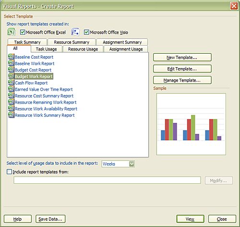Click the template path input field
Image resolution: width=240 pixels, height=227 pixels.
pos(107,180)
